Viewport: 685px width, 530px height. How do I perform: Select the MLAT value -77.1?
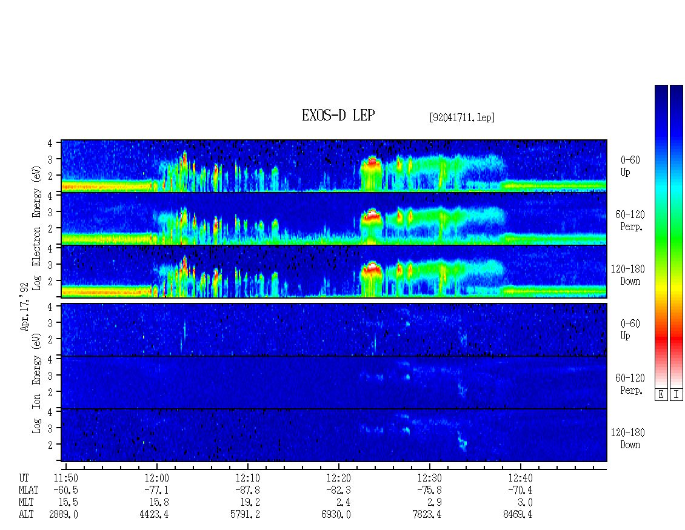156,490
